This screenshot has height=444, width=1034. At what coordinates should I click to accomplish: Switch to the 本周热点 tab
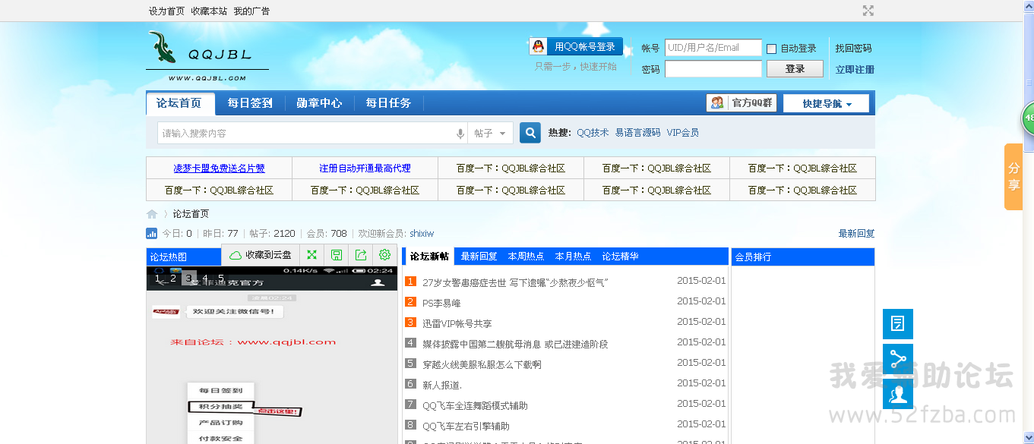(x=526, y=257)
